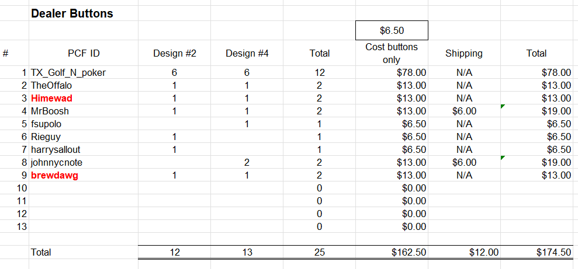The image size is (578, 269).
Task: Select the TX_Golf_N_poker name cell
Action: tap(68, 73)
